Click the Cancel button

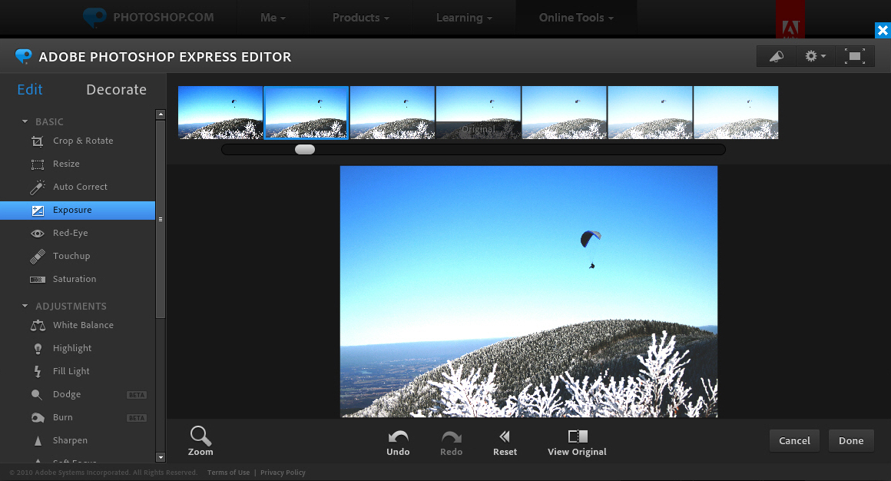pos(794,440)
